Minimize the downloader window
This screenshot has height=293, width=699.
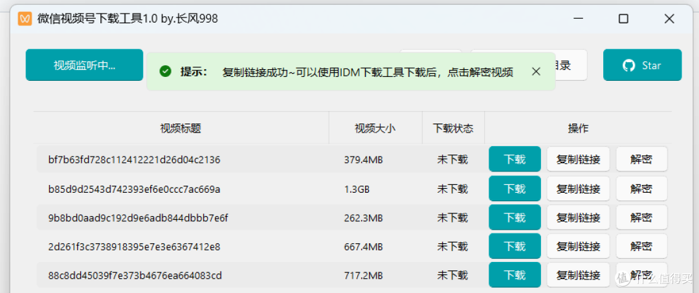point(578,19)
